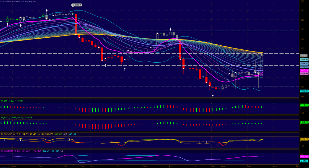Click the up arrow under the lowest candle
Screen dimensions: 309x168
[x=213, y=96]
